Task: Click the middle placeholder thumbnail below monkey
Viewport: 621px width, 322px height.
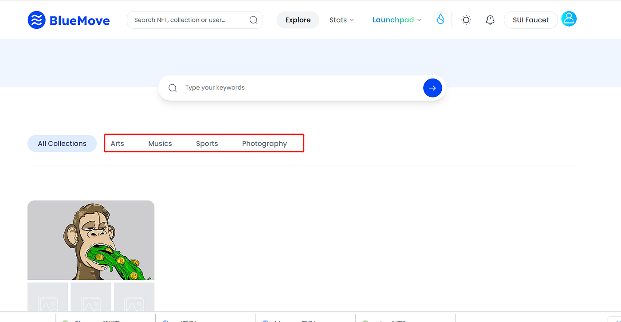Action: tap(91, 297)
